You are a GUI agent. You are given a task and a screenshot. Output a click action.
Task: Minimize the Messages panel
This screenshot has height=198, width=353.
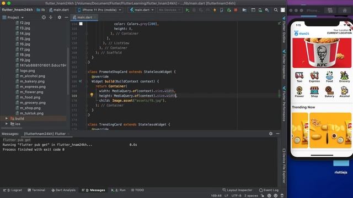point(277,134)
